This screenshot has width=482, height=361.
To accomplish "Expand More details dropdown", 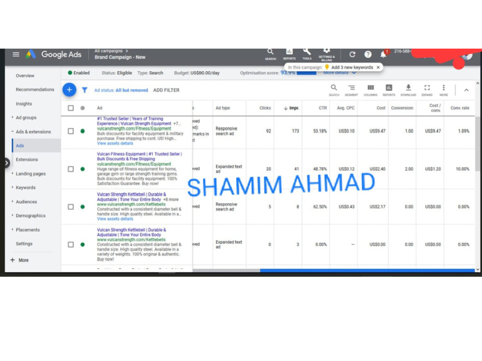I will point(340,73).
